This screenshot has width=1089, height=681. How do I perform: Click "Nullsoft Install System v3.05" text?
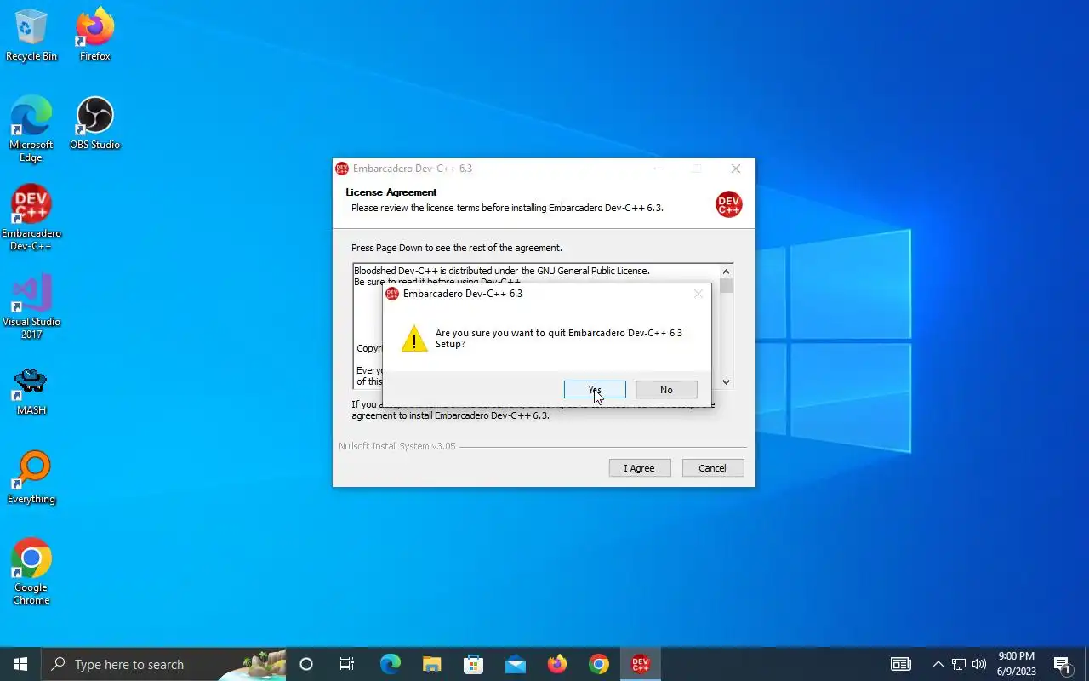point(397,446)
